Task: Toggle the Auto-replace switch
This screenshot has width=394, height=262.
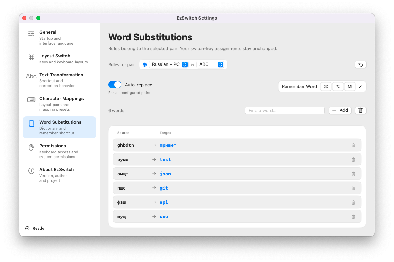Action: (x=115, y=85)
